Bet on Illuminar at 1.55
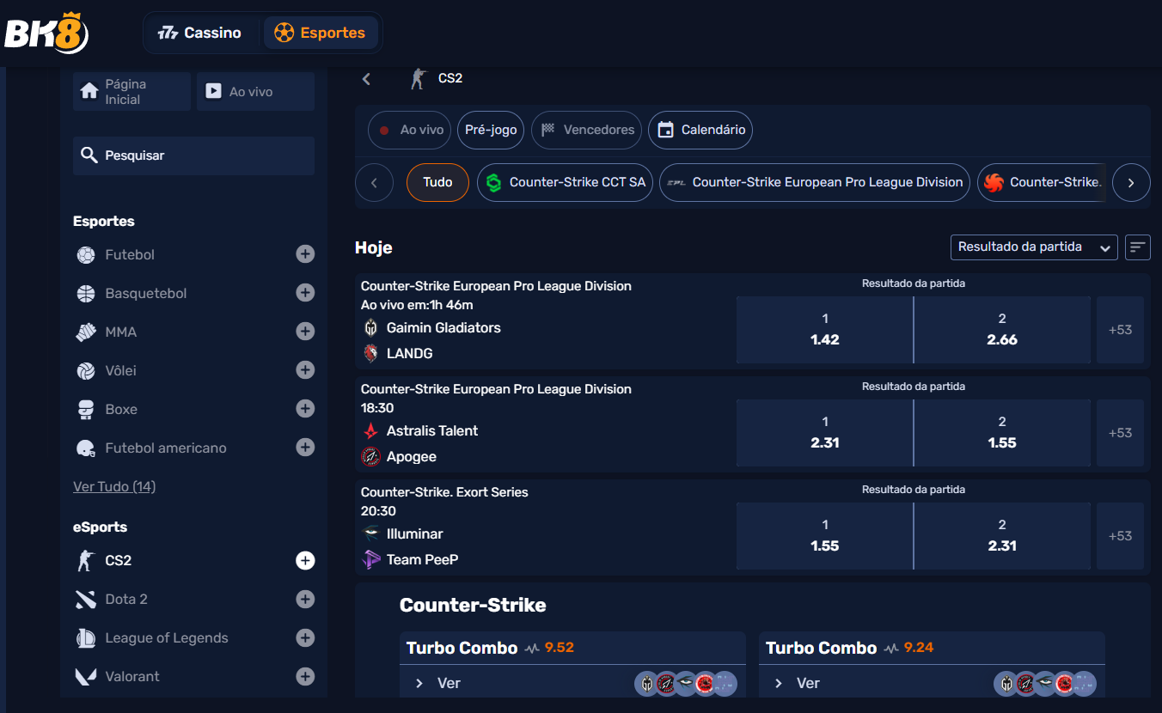1162x713 pixels. coord(824,536)
